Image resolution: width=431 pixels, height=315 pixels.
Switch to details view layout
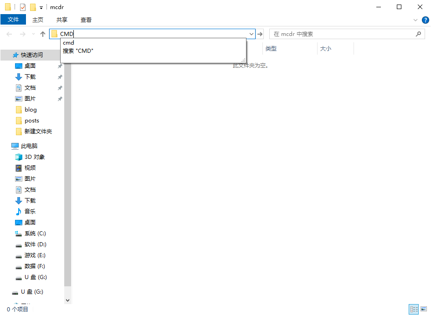coord(414,310)
